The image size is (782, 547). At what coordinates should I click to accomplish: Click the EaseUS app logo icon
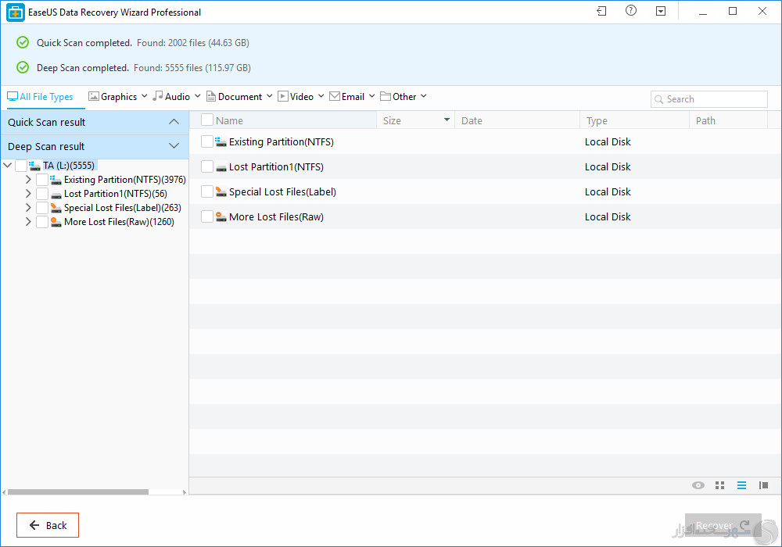pos(15,13)
